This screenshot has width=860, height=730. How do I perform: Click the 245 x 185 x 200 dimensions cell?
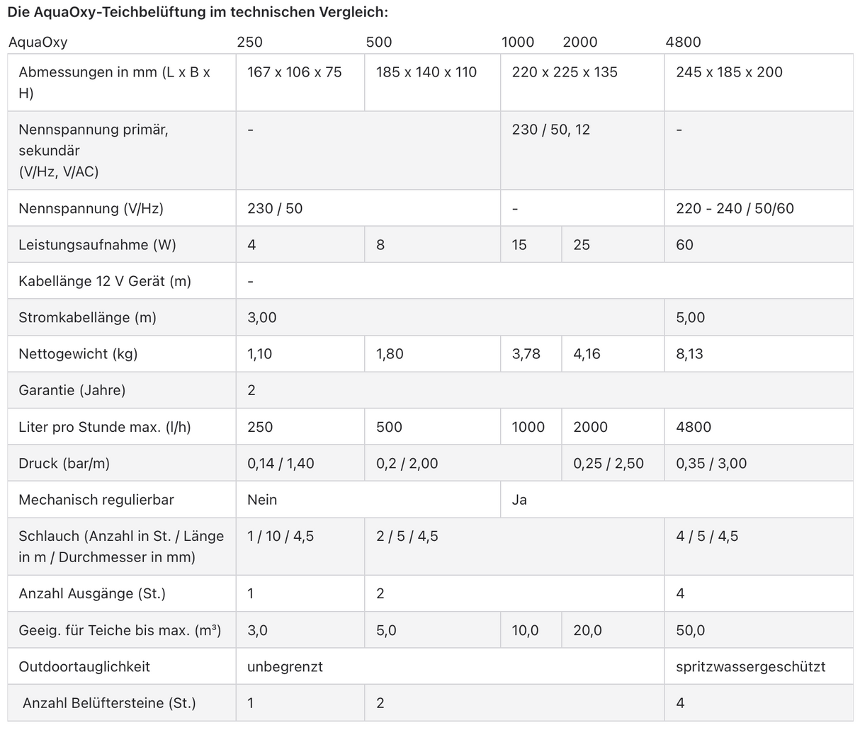point(729,72)
